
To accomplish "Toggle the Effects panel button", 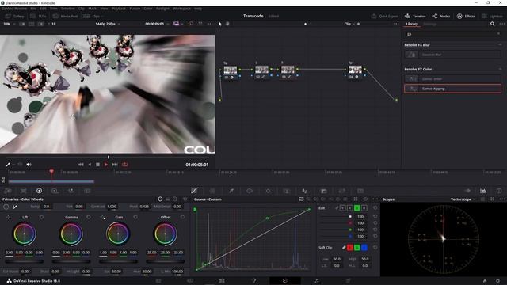I will coord(466,16).
